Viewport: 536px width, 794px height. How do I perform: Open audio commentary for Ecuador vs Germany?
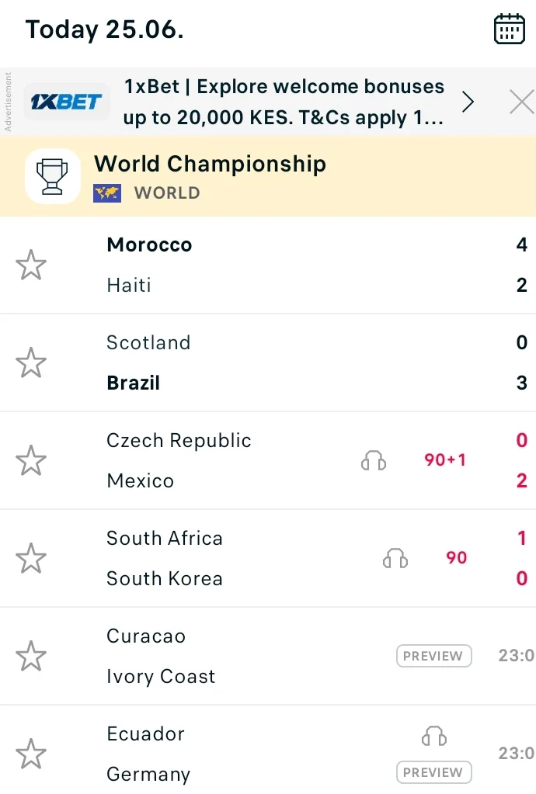click(434, 736)
